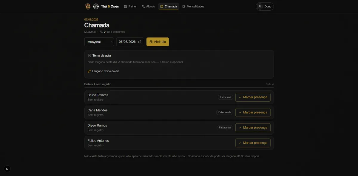Click 'Sem registro' under Diego Ramos
The width and height of the screenshot is (358, 176).
[95, 130]
